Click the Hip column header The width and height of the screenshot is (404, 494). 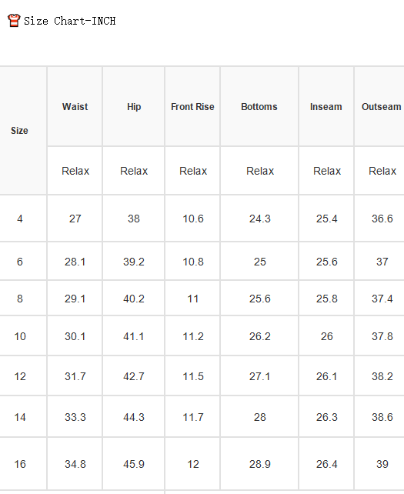(x=134, y=106)
